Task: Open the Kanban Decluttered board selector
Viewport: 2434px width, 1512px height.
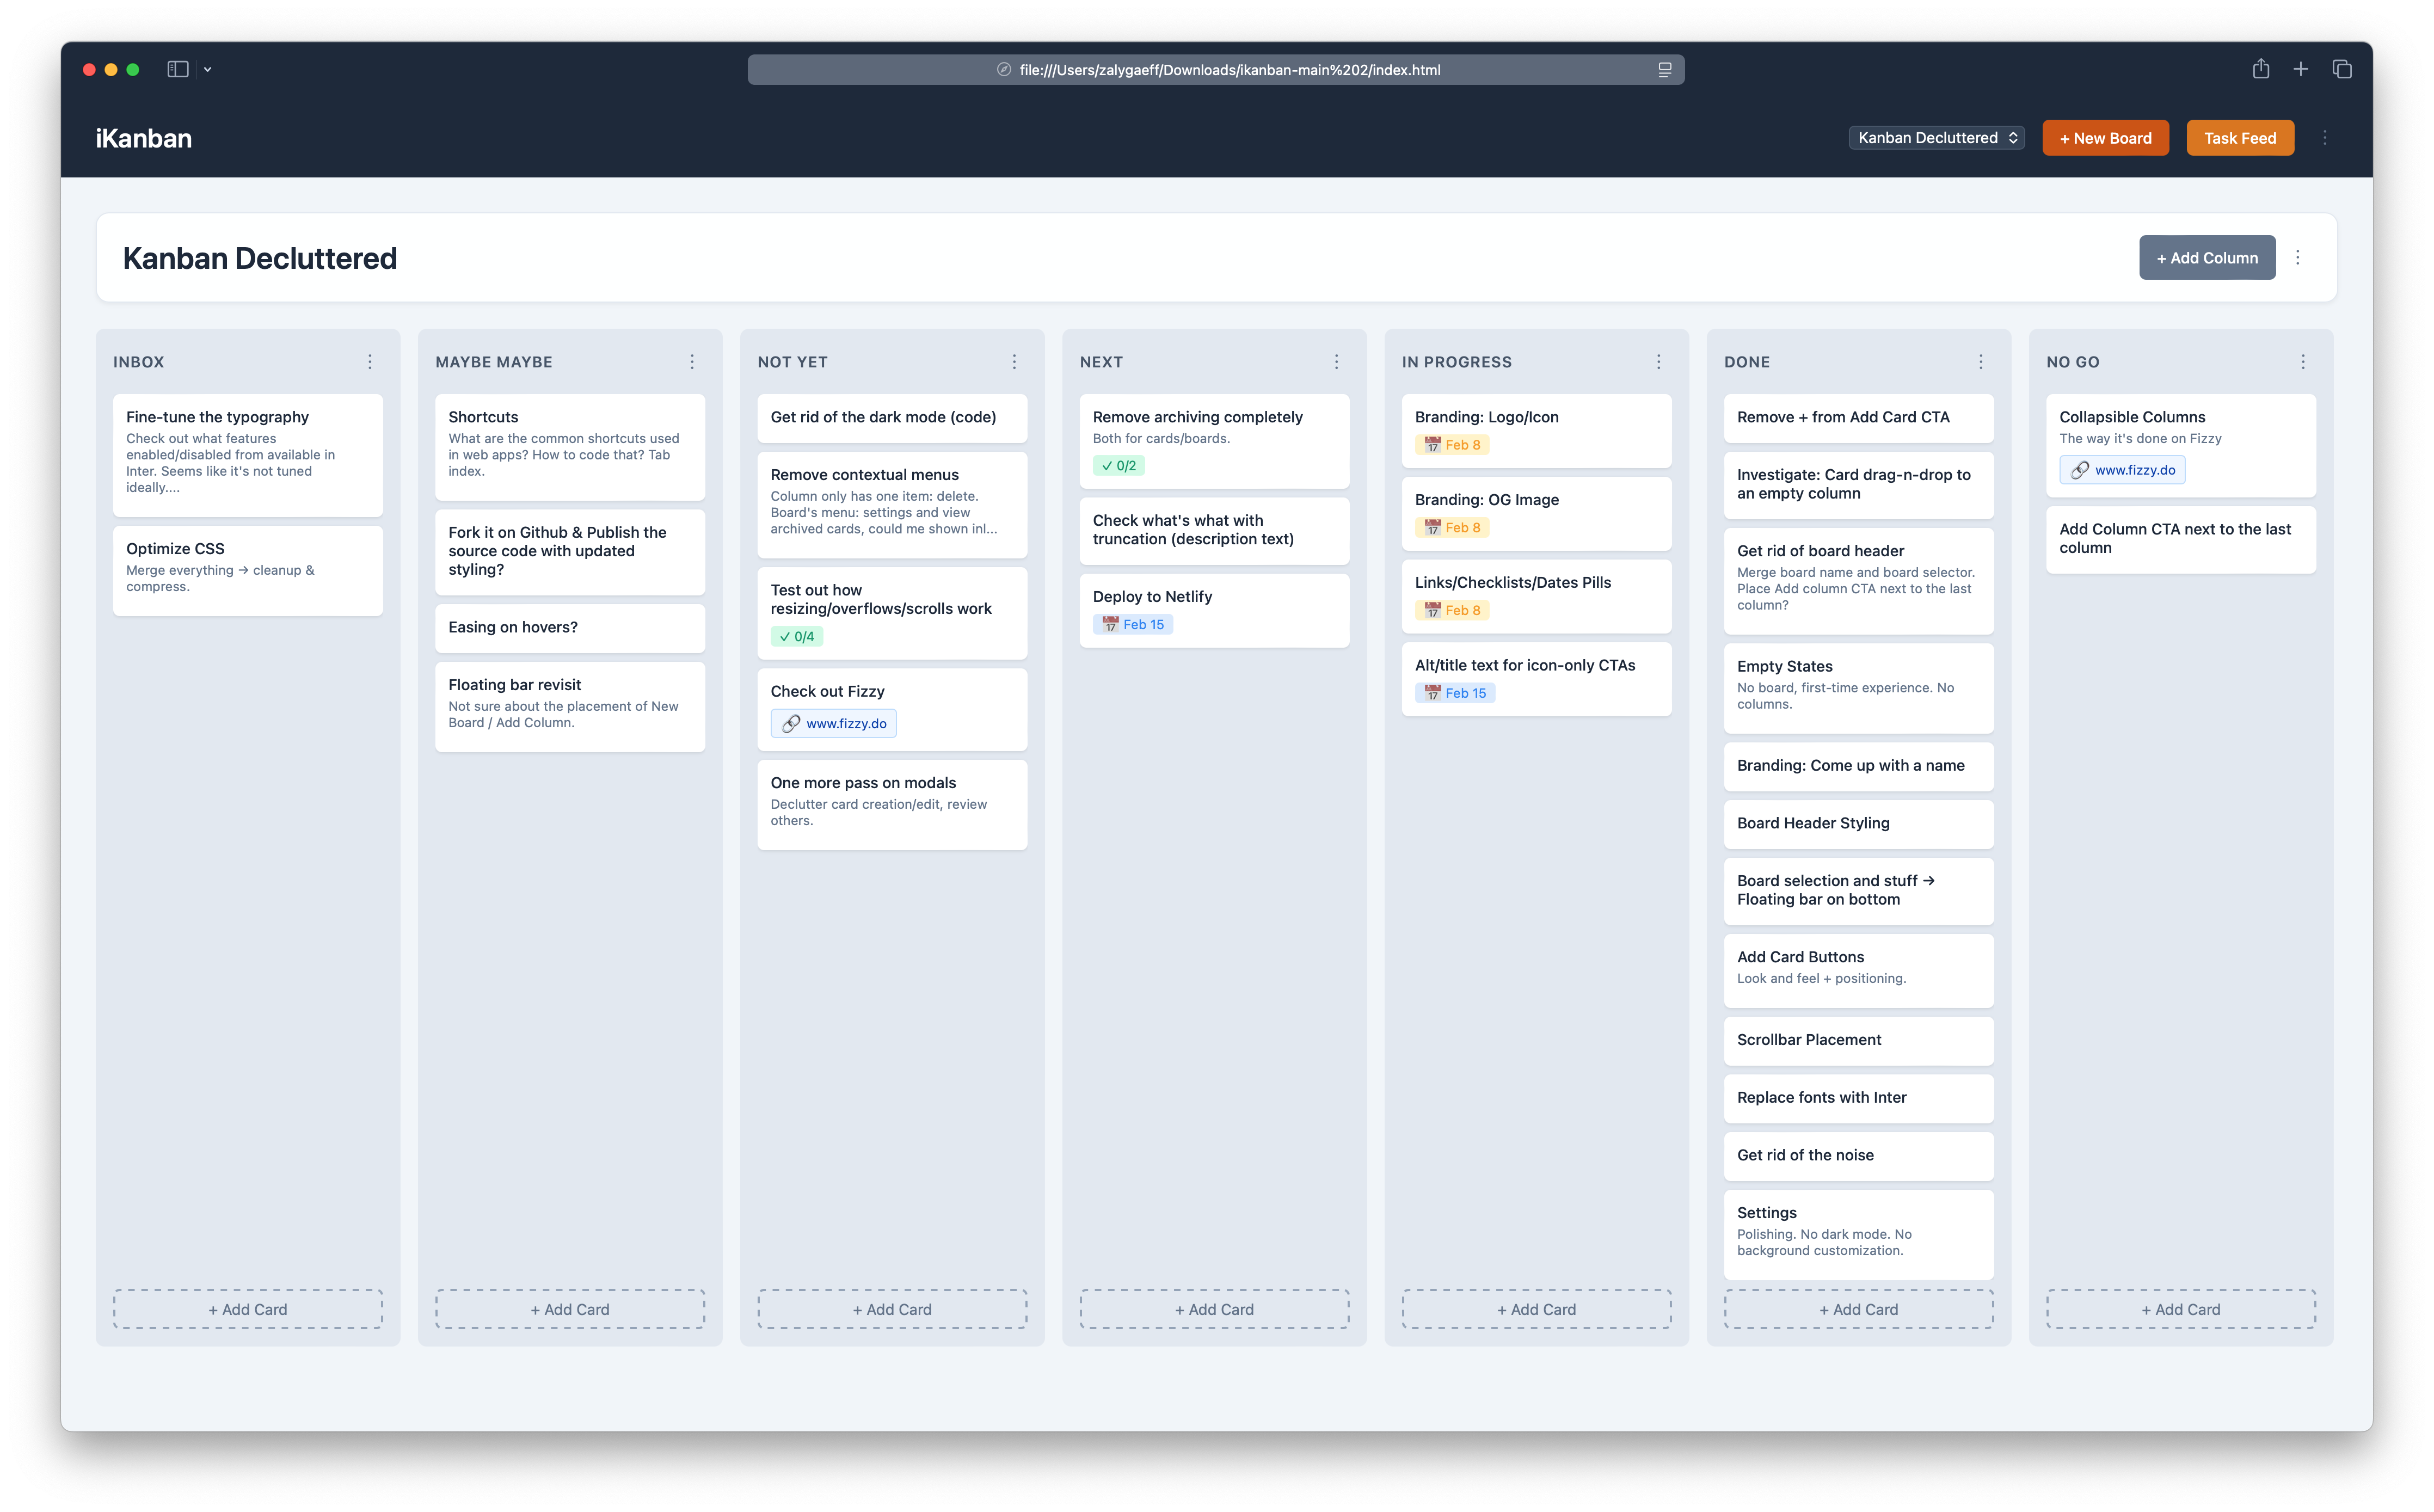Action: (1936, 138)
